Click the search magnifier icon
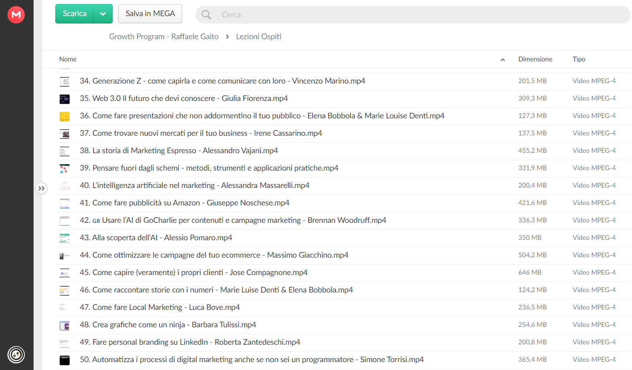 [206, 15]
